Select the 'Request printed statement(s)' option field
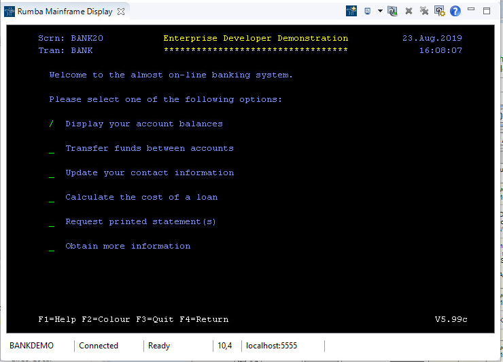Screen dimensions: 503x362 point(52,222)
